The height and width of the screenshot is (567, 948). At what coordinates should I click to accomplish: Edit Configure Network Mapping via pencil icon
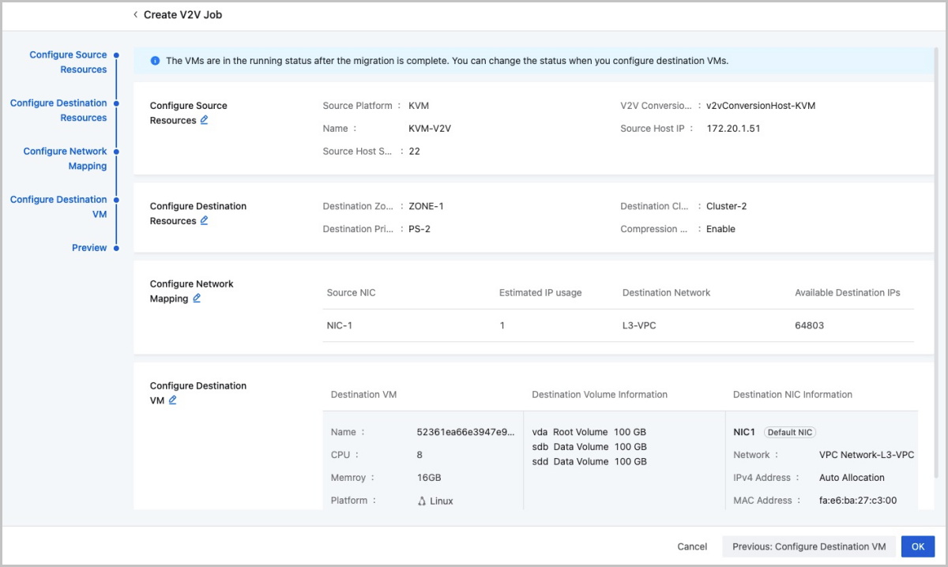197,299
